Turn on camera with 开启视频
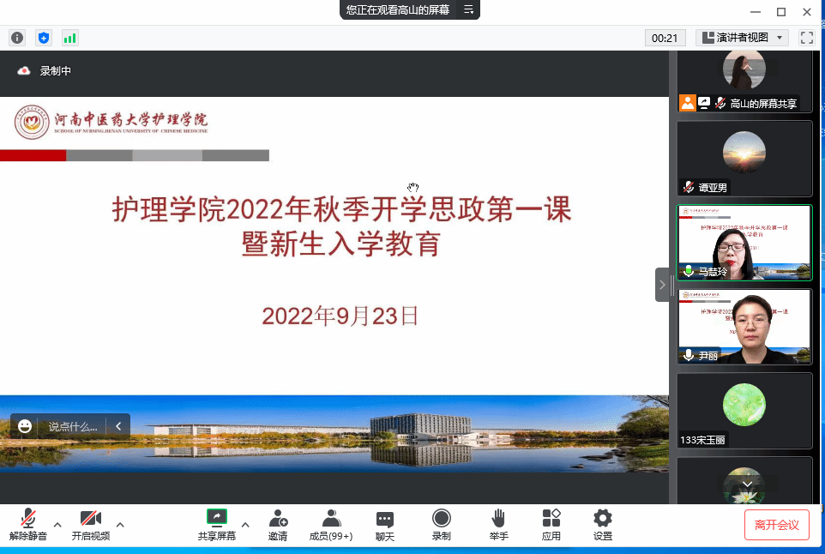 [90, 524]
